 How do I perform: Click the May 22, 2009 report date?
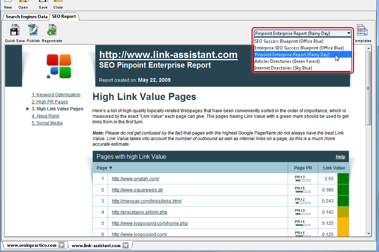tap(154, 80)
